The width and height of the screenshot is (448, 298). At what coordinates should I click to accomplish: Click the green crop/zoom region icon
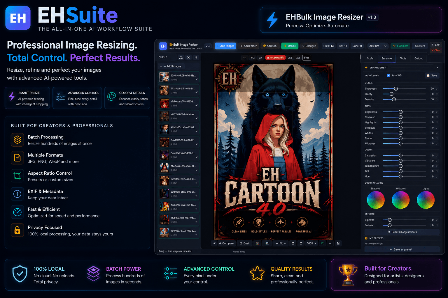point(322,243)
